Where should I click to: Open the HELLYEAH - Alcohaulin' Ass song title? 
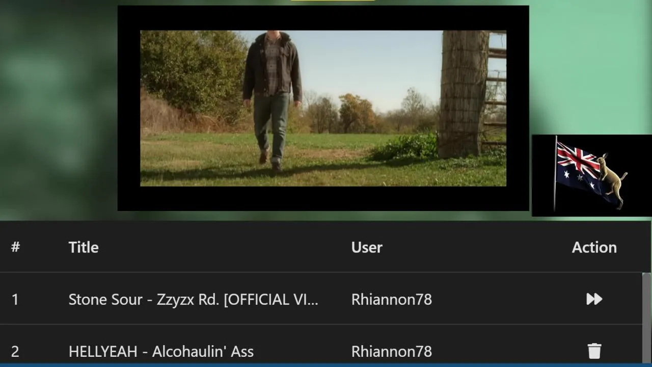161,351
